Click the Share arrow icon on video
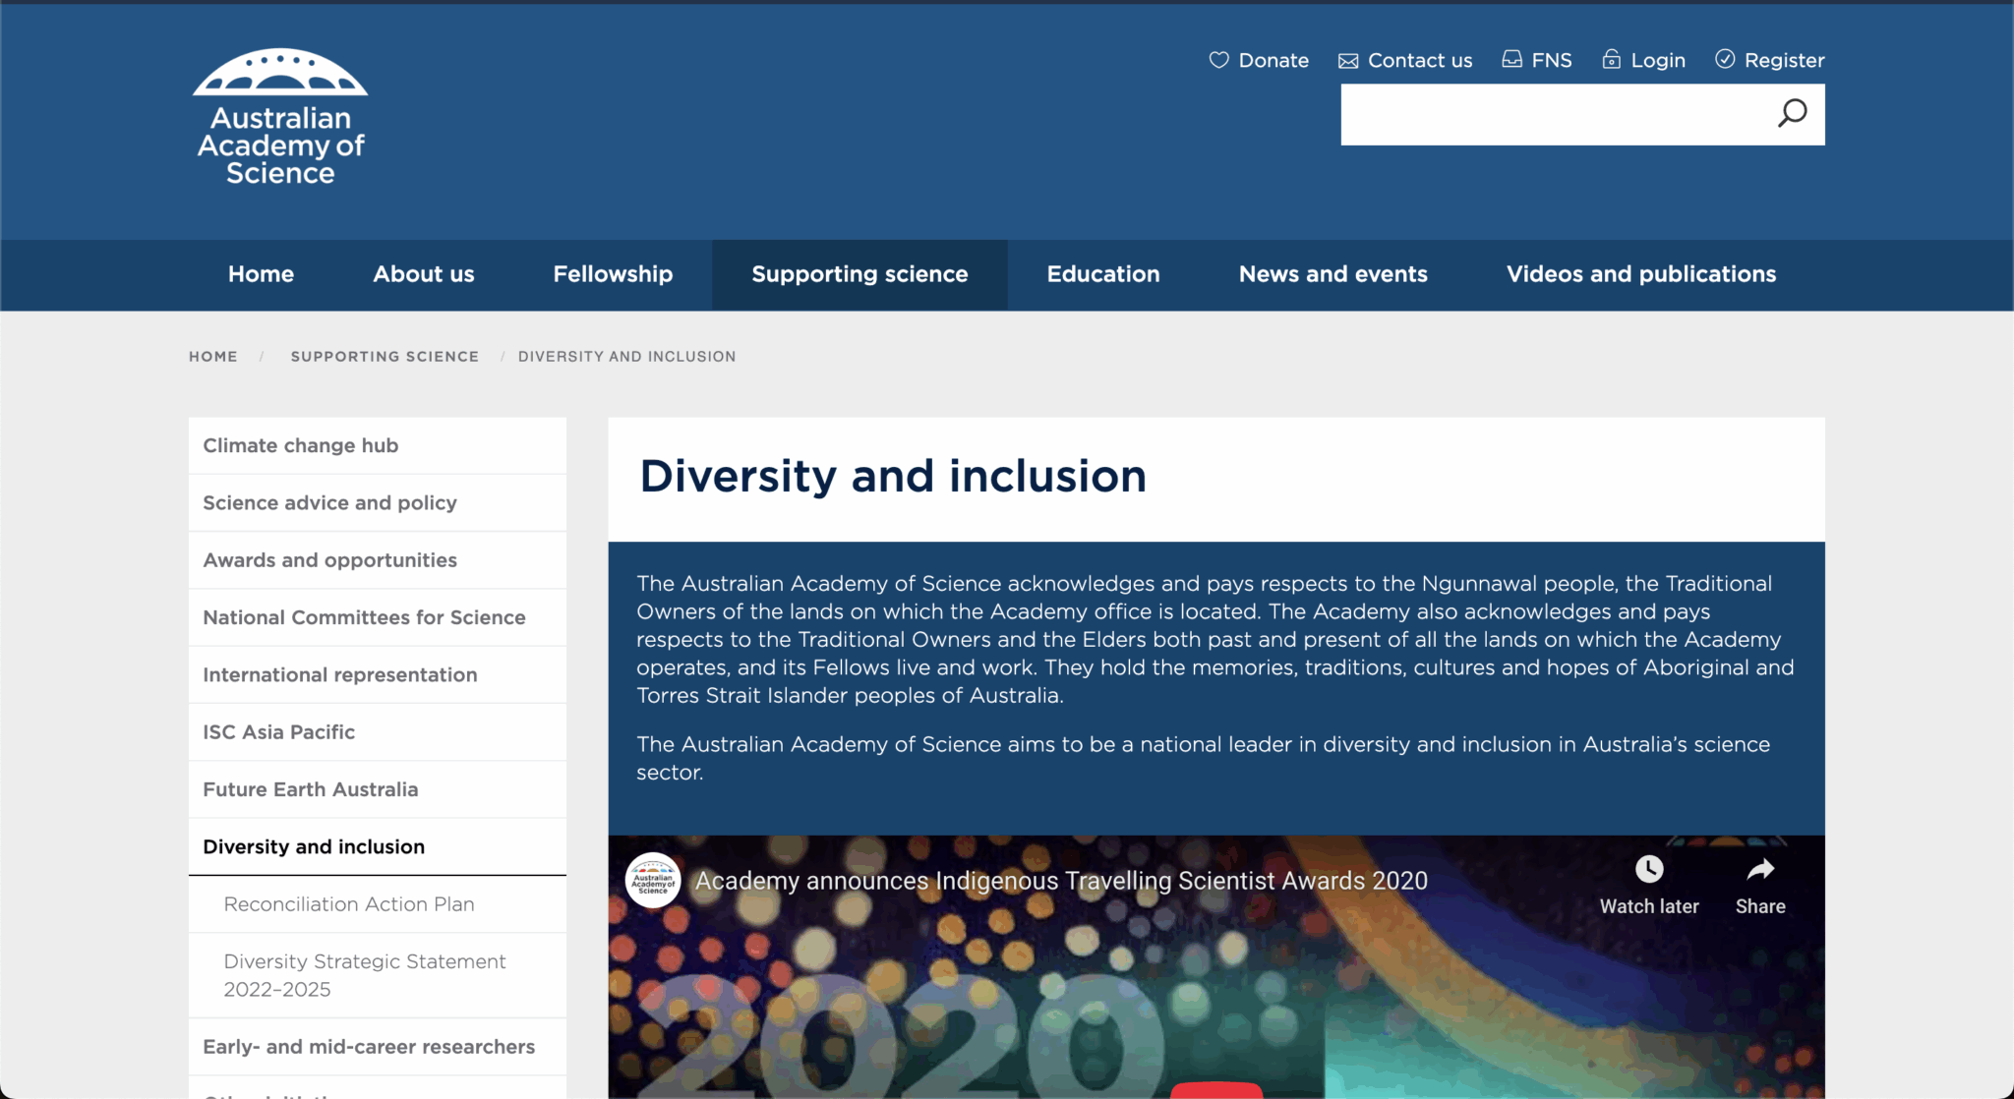Screen dimensions: 2014x1099 coord(1760,869)
